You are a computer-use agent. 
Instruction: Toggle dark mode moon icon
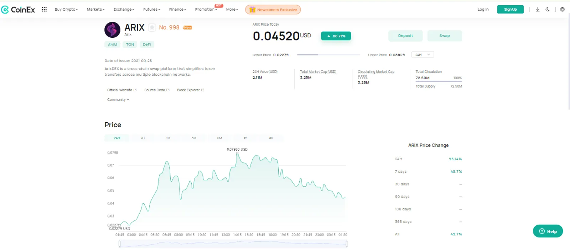click(x=548, y=10)
